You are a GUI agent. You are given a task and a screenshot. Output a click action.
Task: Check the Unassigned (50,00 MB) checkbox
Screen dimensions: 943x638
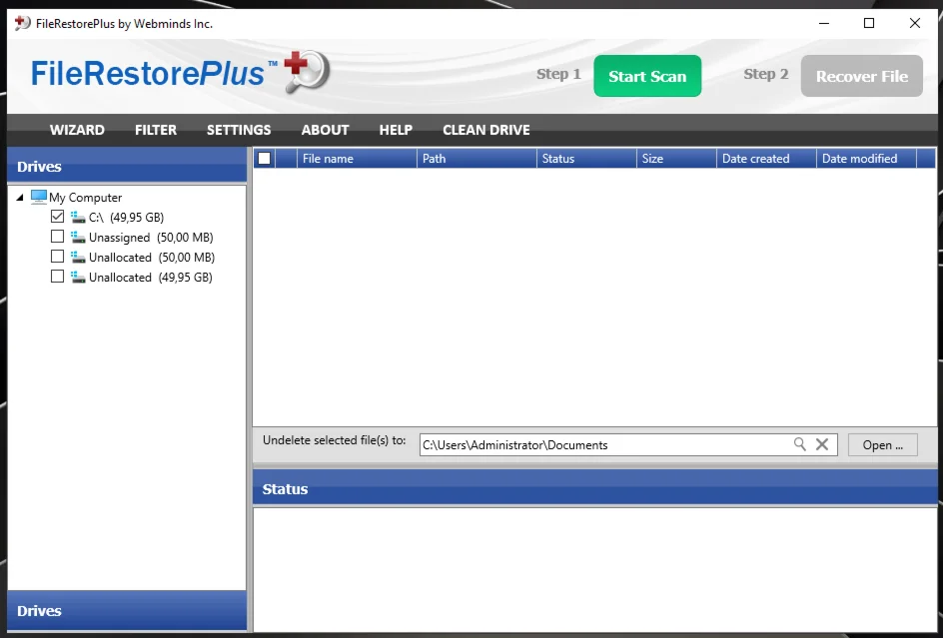click(x=57, y=236)
